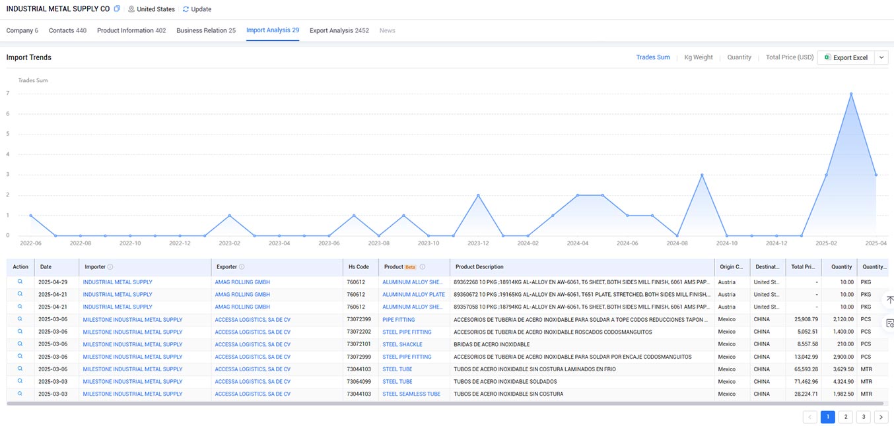Switch chart metric to Kg Weight
This screenshot has width=894, height=426.
699,57
